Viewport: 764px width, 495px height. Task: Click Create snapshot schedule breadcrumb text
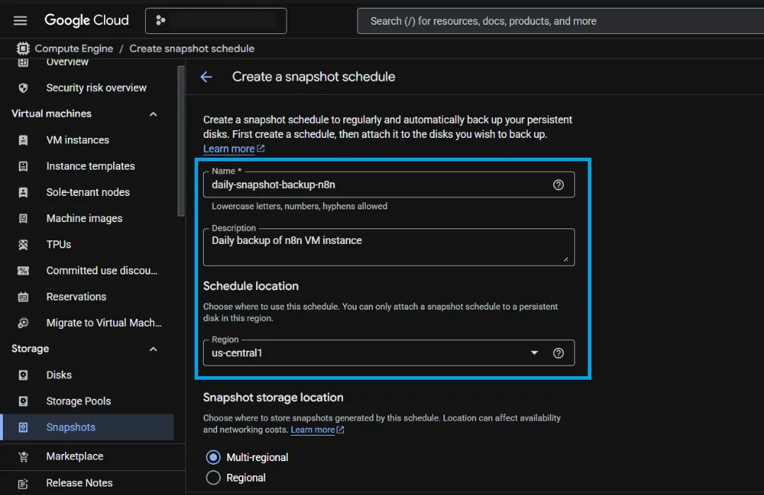(192, 48)
